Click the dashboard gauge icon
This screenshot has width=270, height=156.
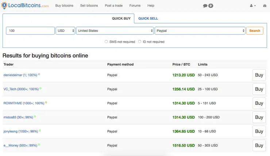(x=265, y=6)
